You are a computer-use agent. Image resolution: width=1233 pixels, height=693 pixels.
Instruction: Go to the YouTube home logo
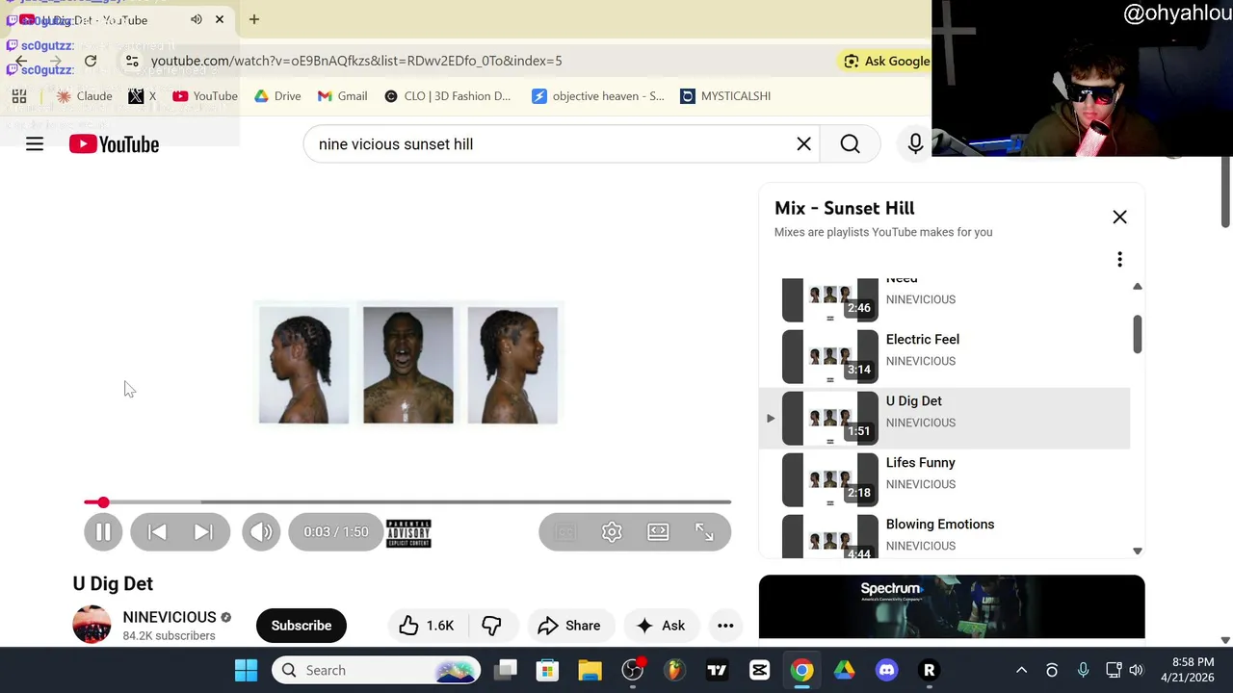[114, 144]
